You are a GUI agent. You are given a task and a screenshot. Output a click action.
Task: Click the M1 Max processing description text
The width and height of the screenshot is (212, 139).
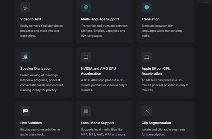pyautogui.click(x=164, y=85)
